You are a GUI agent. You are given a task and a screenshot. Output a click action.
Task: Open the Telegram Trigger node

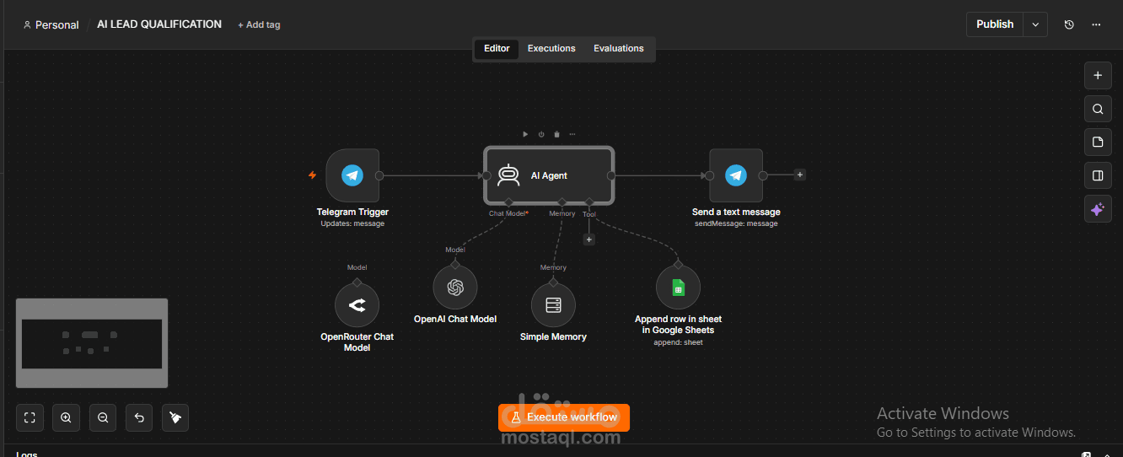point(352,175)
